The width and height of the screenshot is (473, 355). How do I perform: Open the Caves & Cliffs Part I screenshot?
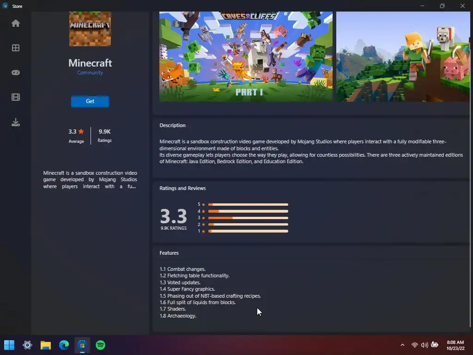tap(246, 56)
